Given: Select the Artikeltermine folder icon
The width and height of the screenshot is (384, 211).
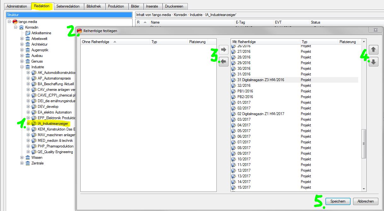Looking at the screenshot, I should 28,33.
